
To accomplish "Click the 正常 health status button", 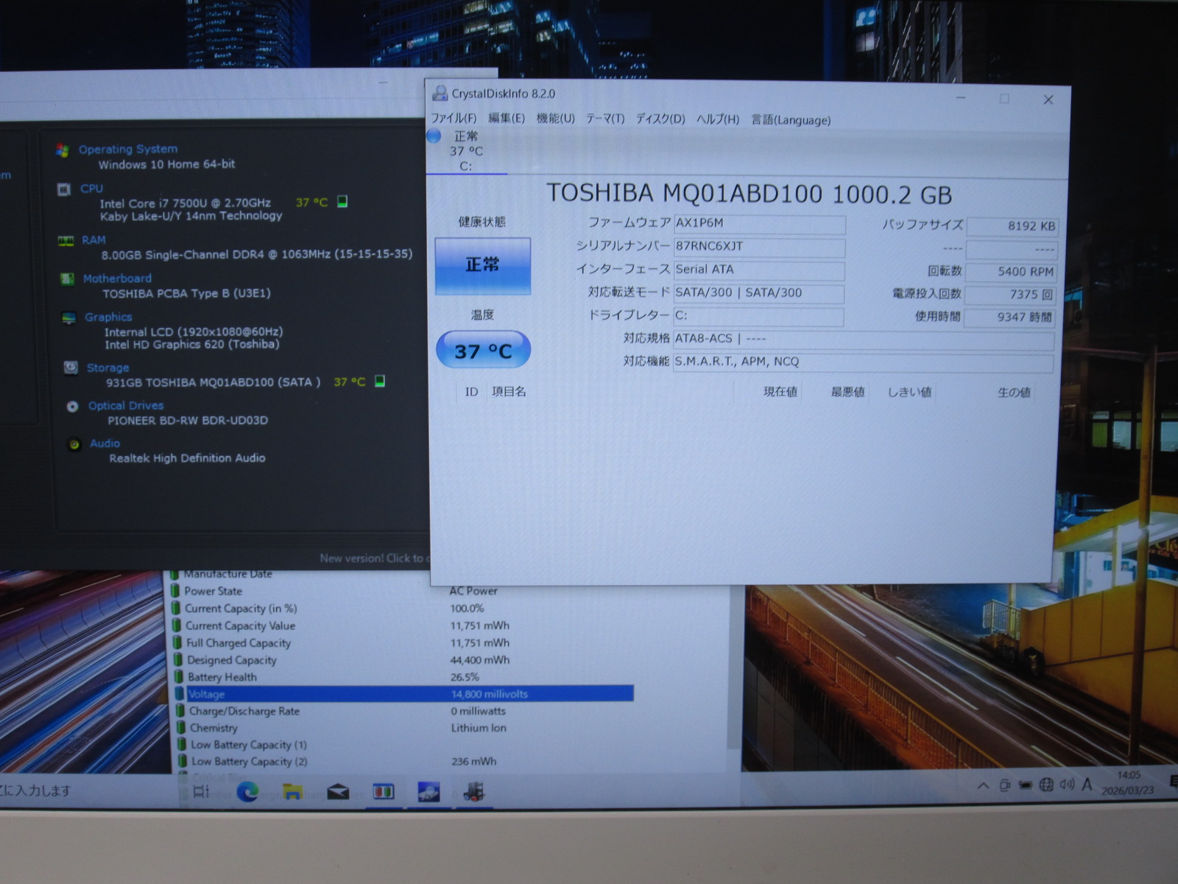I will coord(482,265).
